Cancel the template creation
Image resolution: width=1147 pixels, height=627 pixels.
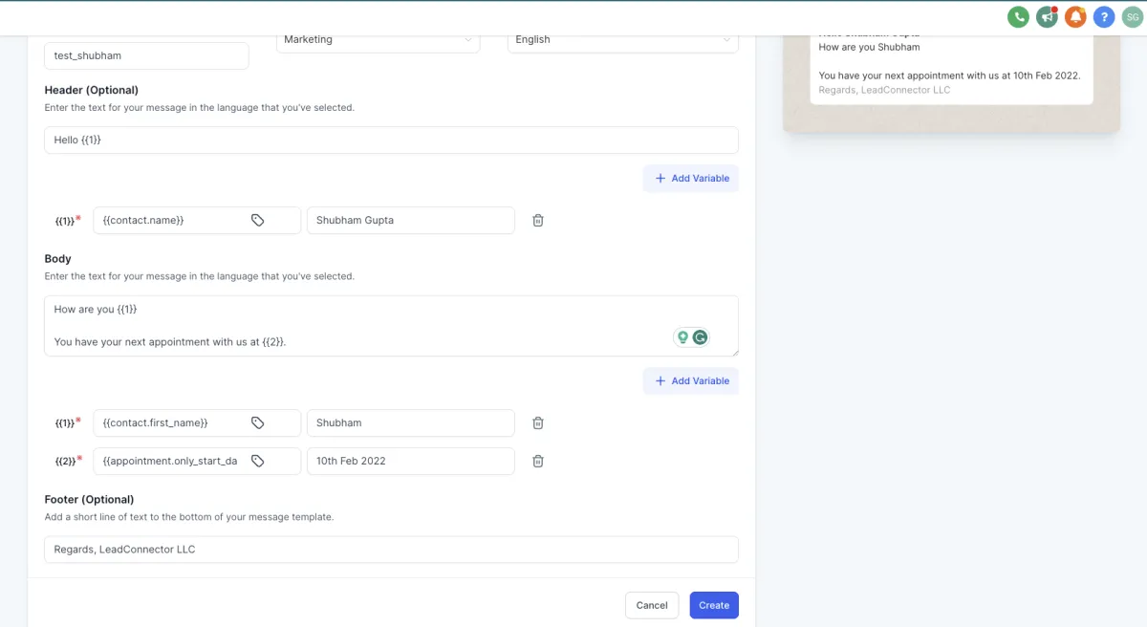point(652,605)
